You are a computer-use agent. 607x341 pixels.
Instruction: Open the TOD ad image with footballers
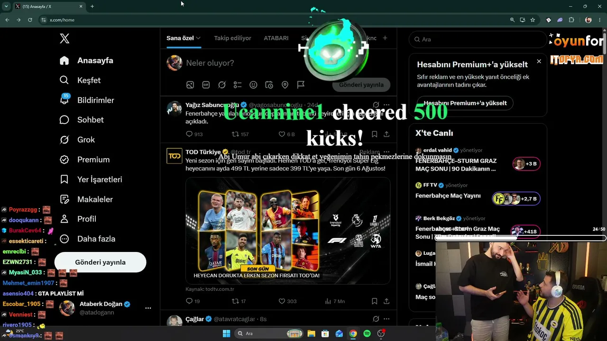click(x=288, y=231)
